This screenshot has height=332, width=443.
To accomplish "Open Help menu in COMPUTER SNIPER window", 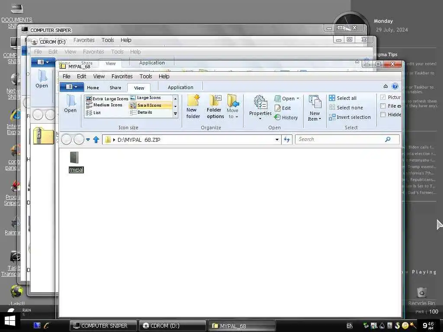I will click(126, 40).
